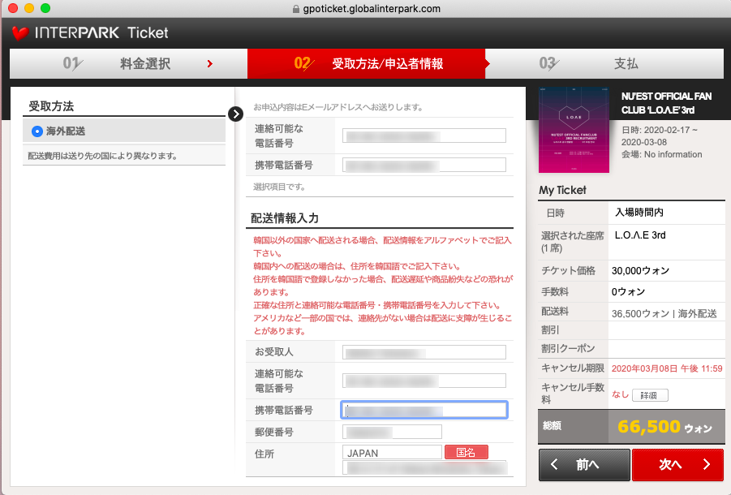
Task: Click the applicant 連絡可能な電話番号 field at top
Action: pyautogui.click(x=424, y=136)
